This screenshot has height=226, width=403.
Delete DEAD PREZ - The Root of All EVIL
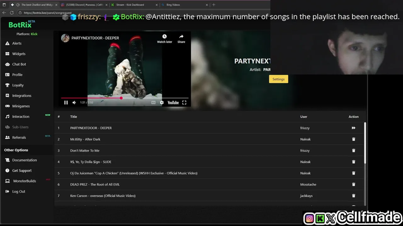(354, 184)
